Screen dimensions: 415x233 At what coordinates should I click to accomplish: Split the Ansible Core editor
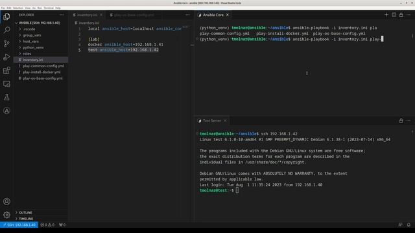[x=394, y=15]
